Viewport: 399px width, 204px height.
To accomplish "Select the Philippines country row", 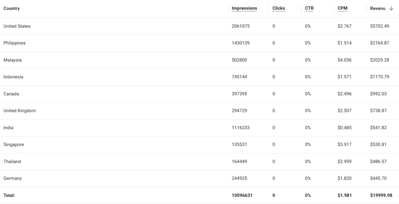I will tap(199, 43).
